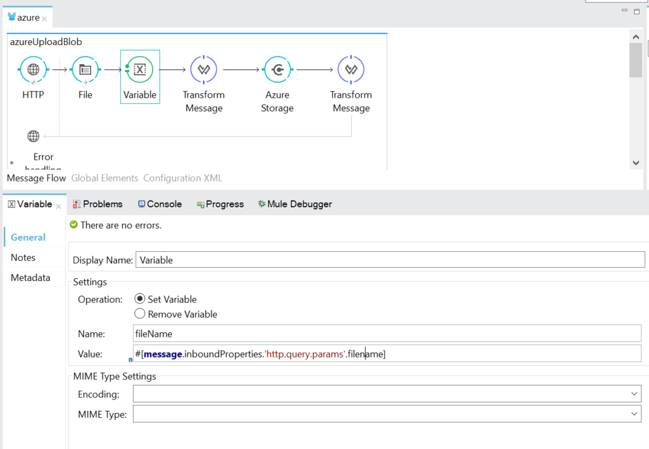The width and height of the screenshot is (649, 449).
Task: Click the first Transform Message icon
Action: [x=203, y=70]
